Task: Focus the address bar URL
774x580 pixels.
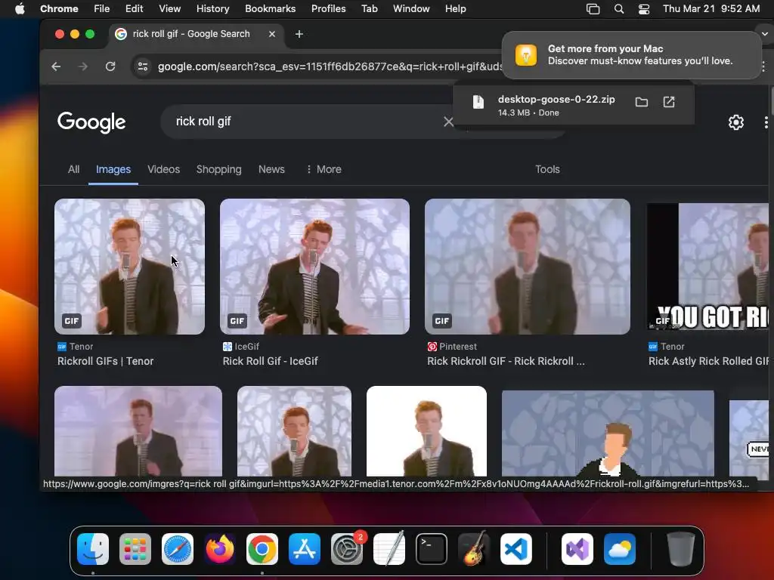Action: pos(330,66)
